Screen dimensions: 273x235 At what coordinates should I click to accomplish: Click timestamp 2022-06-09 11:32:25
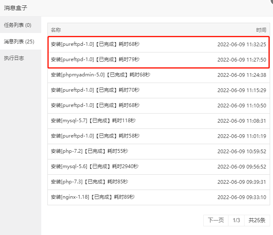(x=242, y=45)
